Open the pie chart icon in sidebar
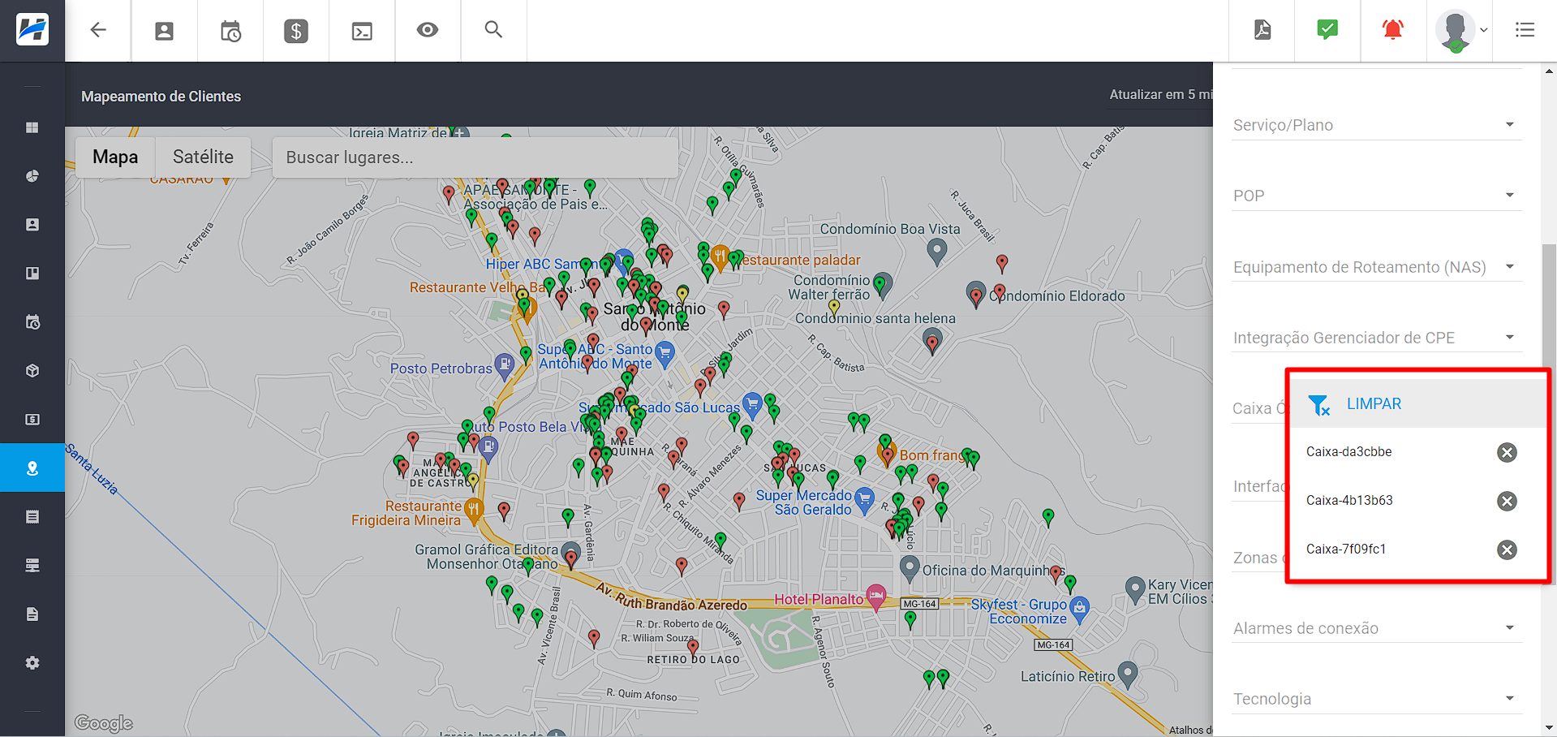Screen dimensions: 1557x737 32,176
